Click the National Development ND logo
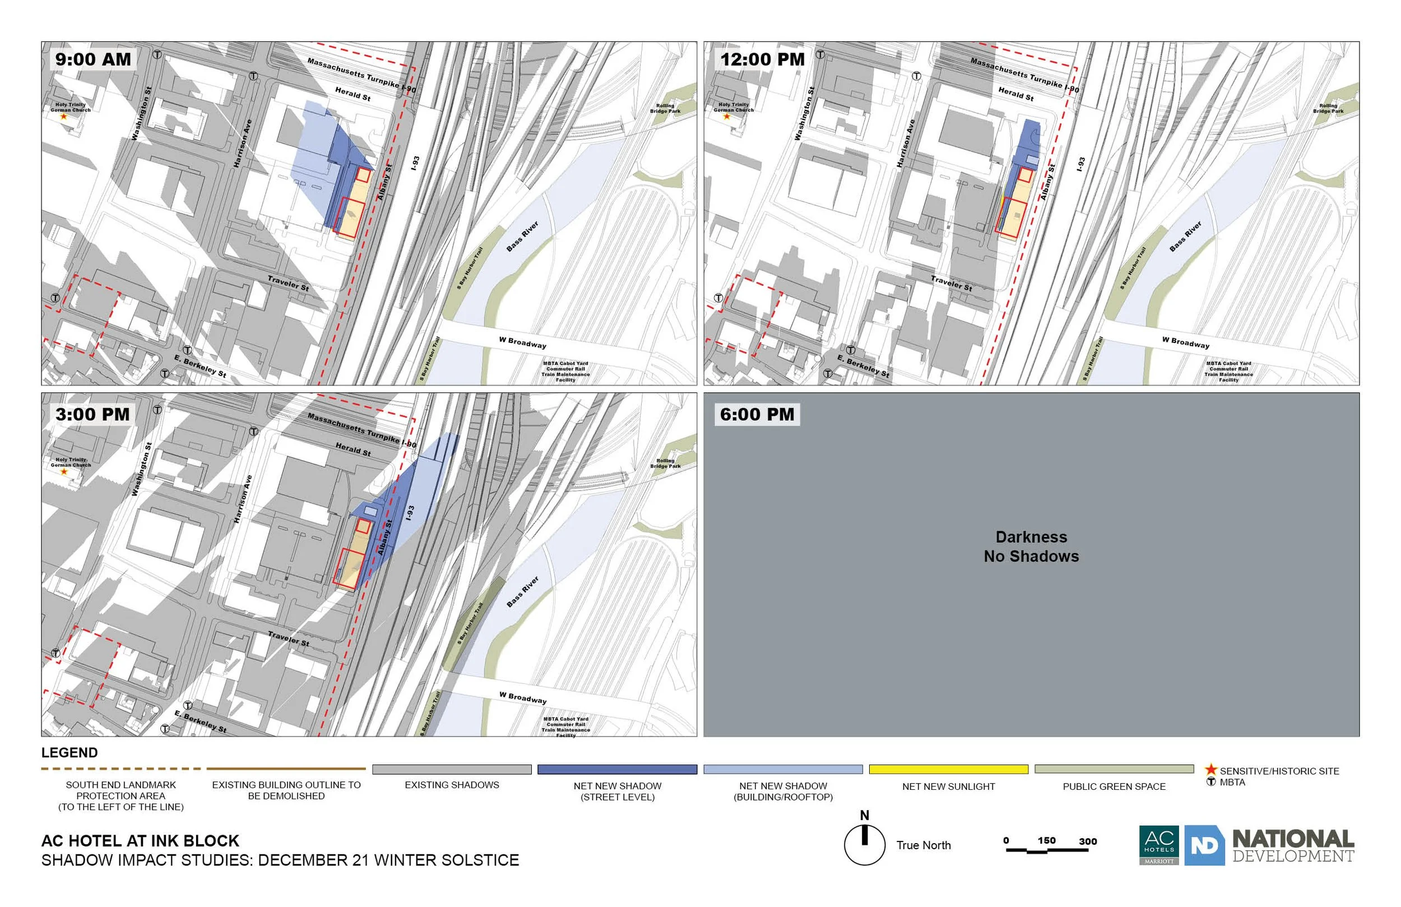 pos(1204,845)
